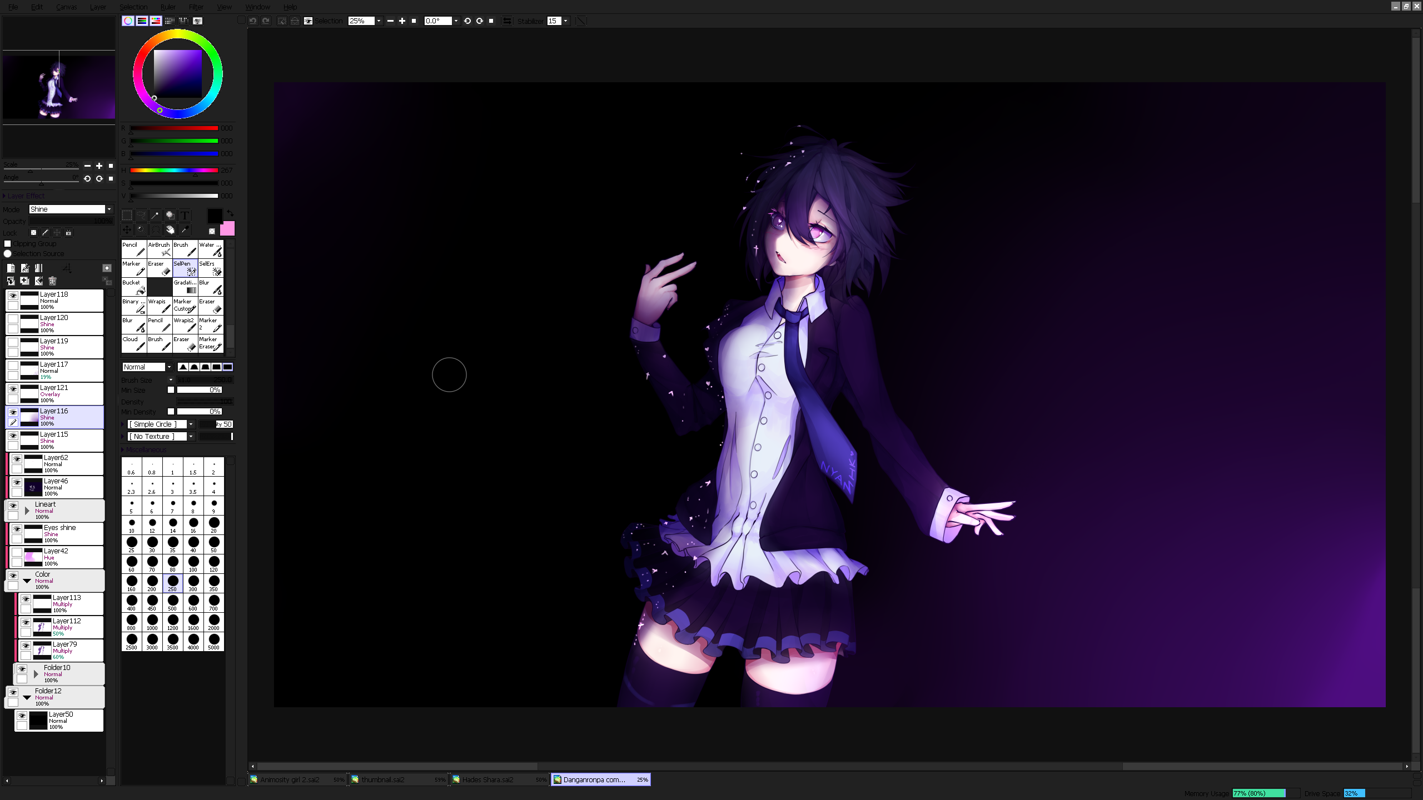
Task: Switch to Animosity girl 2.sai2 tab
Action: pyautogui.click(x=297, y=779)
